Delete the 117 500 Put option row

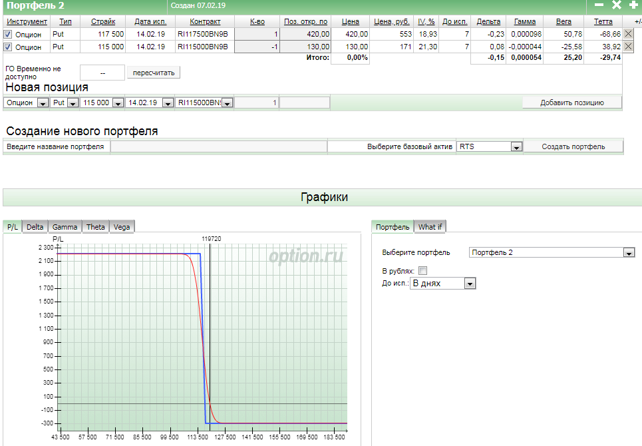pos(629,34)
